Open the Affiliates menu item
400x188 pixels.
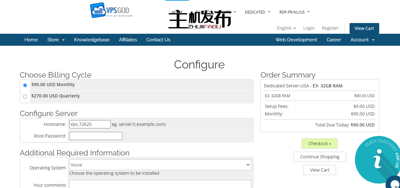point(128,40)
